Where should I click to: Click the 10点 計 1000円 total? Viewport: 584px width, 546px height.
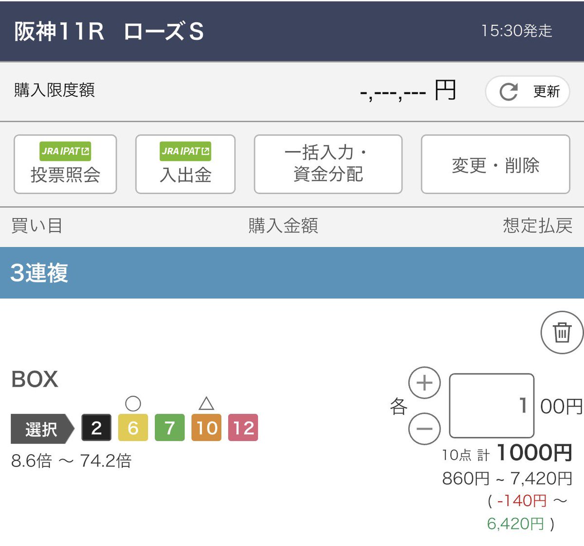507,453
